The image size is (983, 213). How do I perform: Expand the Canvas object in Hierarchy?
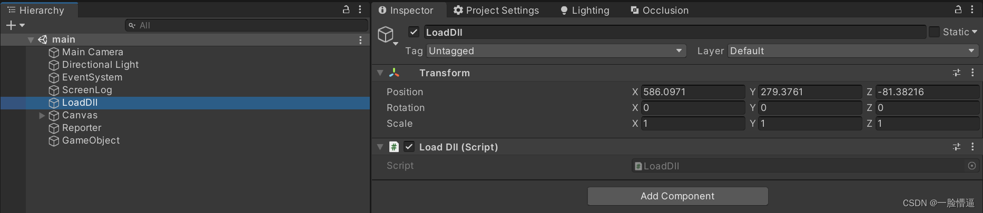click(x=42, y=115)
